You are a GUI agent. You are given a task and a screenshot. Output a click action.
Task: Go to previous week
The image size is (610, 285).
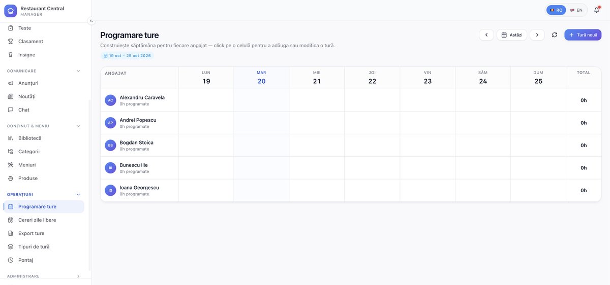[x=486, y=35]
